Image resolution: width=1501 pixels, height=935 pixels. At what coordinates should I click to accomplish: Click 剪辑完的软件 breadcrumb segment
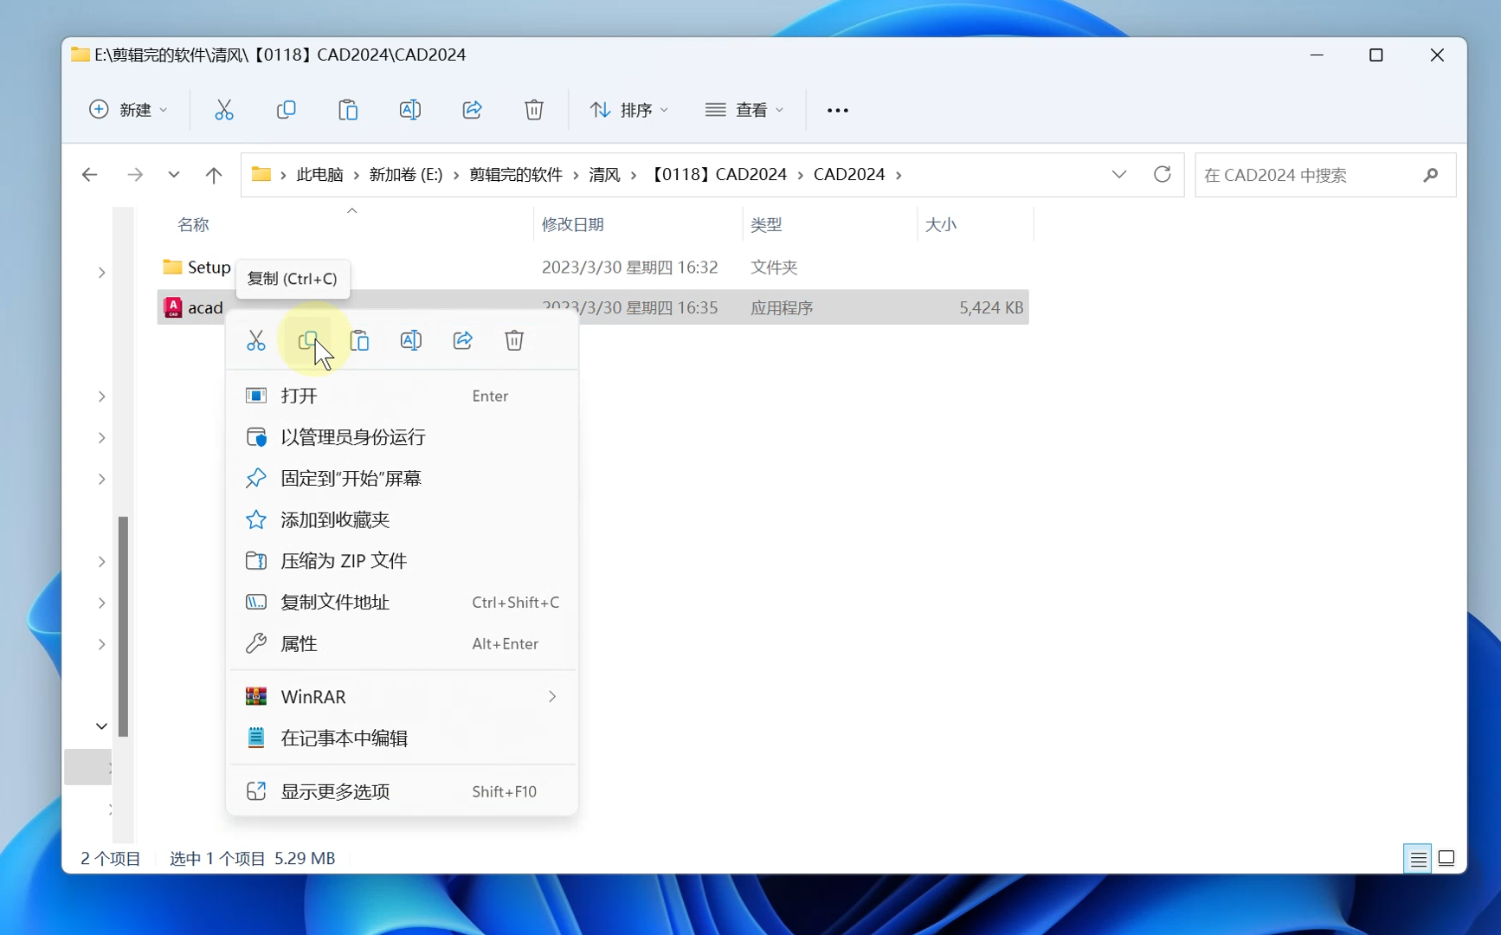click(x=516, y=175)
